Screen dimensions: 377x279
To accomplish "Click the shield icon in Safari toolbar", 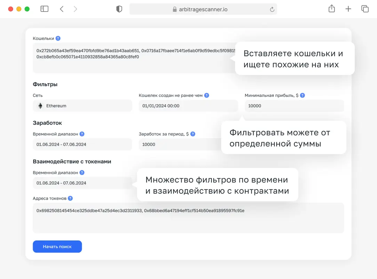I will (x=119, y=8).
